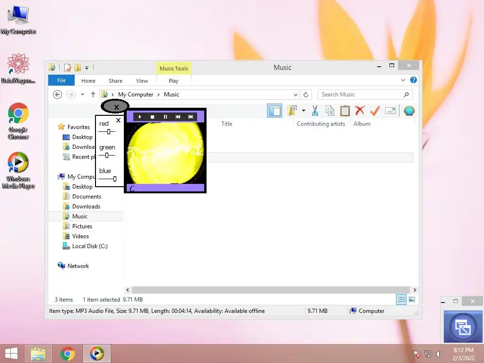The image size is (484, 363).
Task: Switch to the View ribbon tab
Action: [x=142, y=80]
